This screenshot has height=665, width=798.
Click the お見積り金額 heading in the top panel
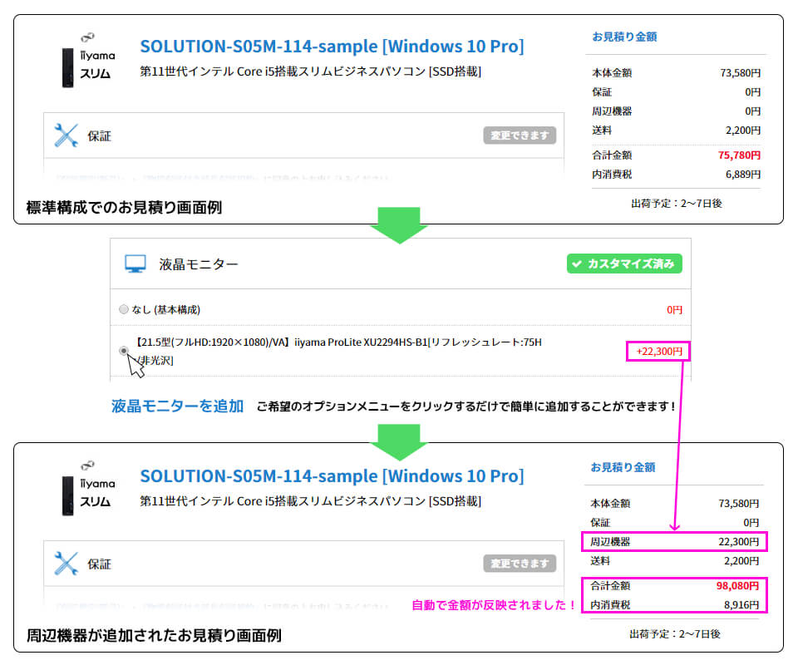624,37
